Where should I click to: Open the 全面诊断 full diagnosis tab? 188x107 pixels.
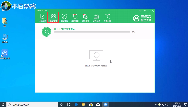coord(43,18)
